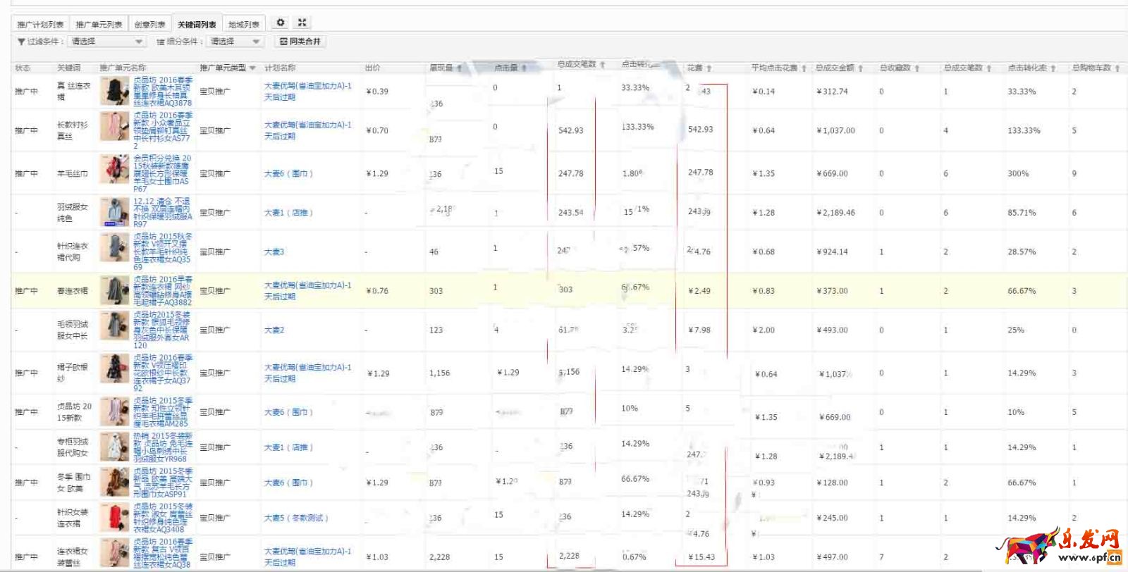Sort by 平均点击花费 arrow icon

pyautogui.click(x=804, y=68)
